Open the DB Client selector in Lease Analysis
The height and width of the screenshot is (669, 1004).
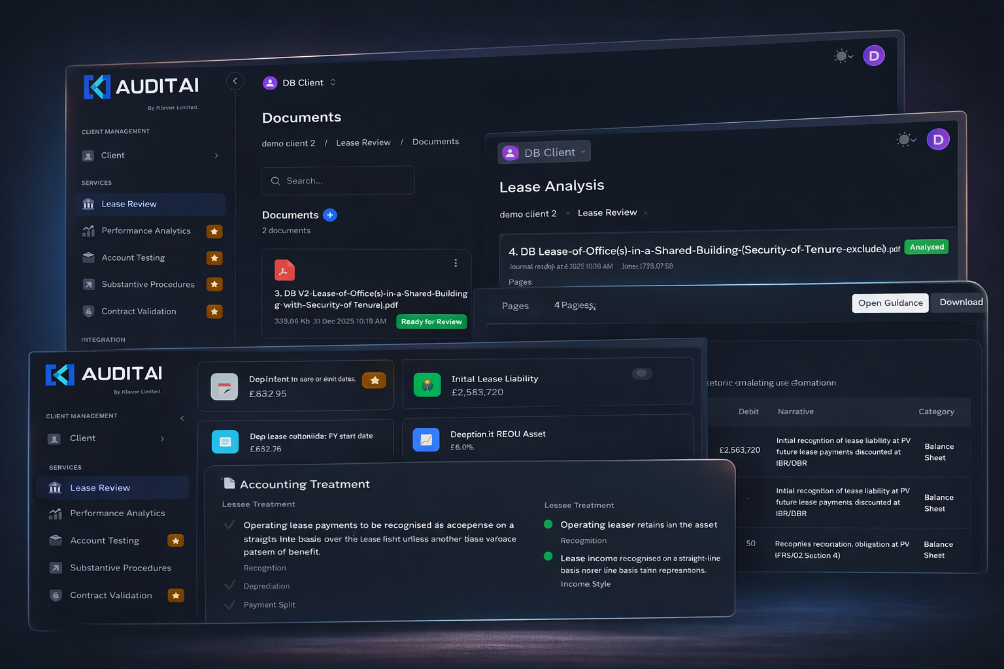pyautogui.click(x=544, y=152)
